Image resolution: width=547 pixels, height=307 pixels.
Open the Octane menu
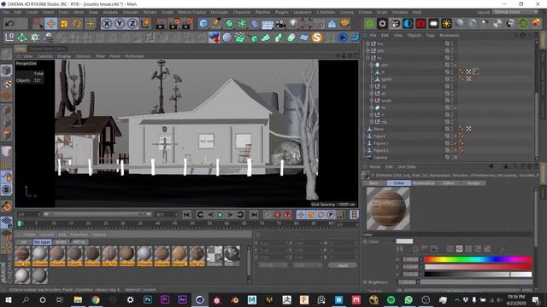coord(365,12)
